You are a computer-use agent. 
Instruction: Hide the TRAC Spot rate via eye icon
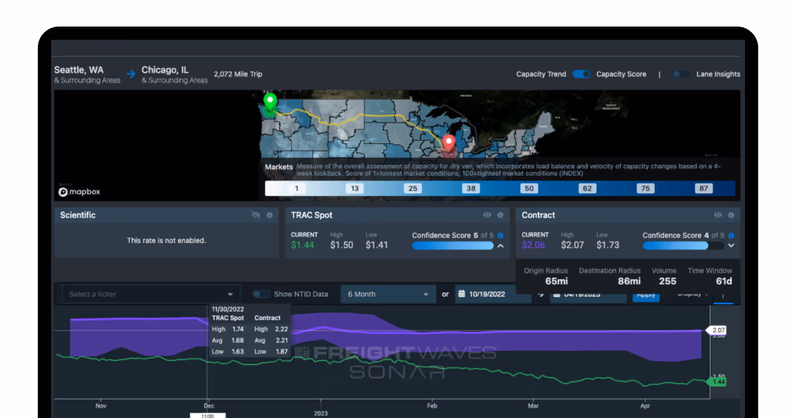coord(487,215)
